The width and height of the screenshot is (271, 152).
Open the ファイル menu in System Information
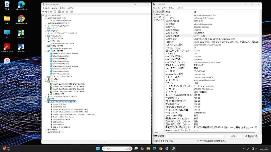click(157, 8)
